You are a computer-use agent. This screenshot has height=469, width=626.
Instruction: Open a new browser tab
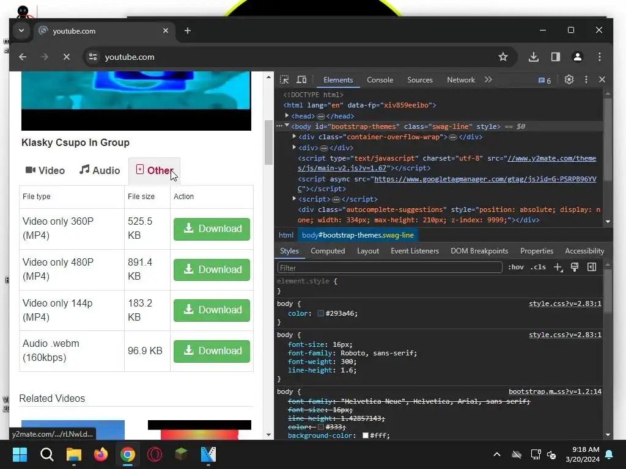pyautogui.click(x=188, y=31)
